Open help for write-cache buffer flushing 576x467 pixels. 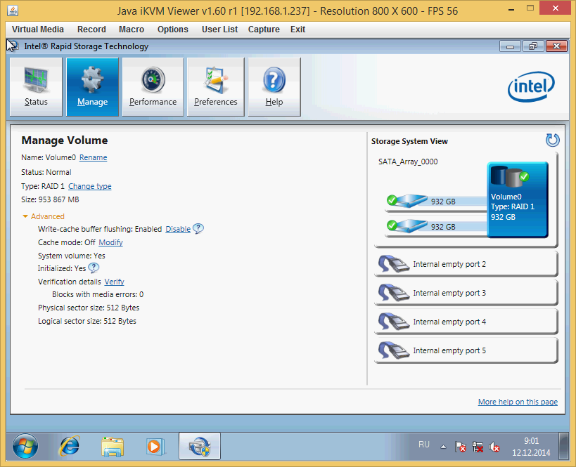198,228
